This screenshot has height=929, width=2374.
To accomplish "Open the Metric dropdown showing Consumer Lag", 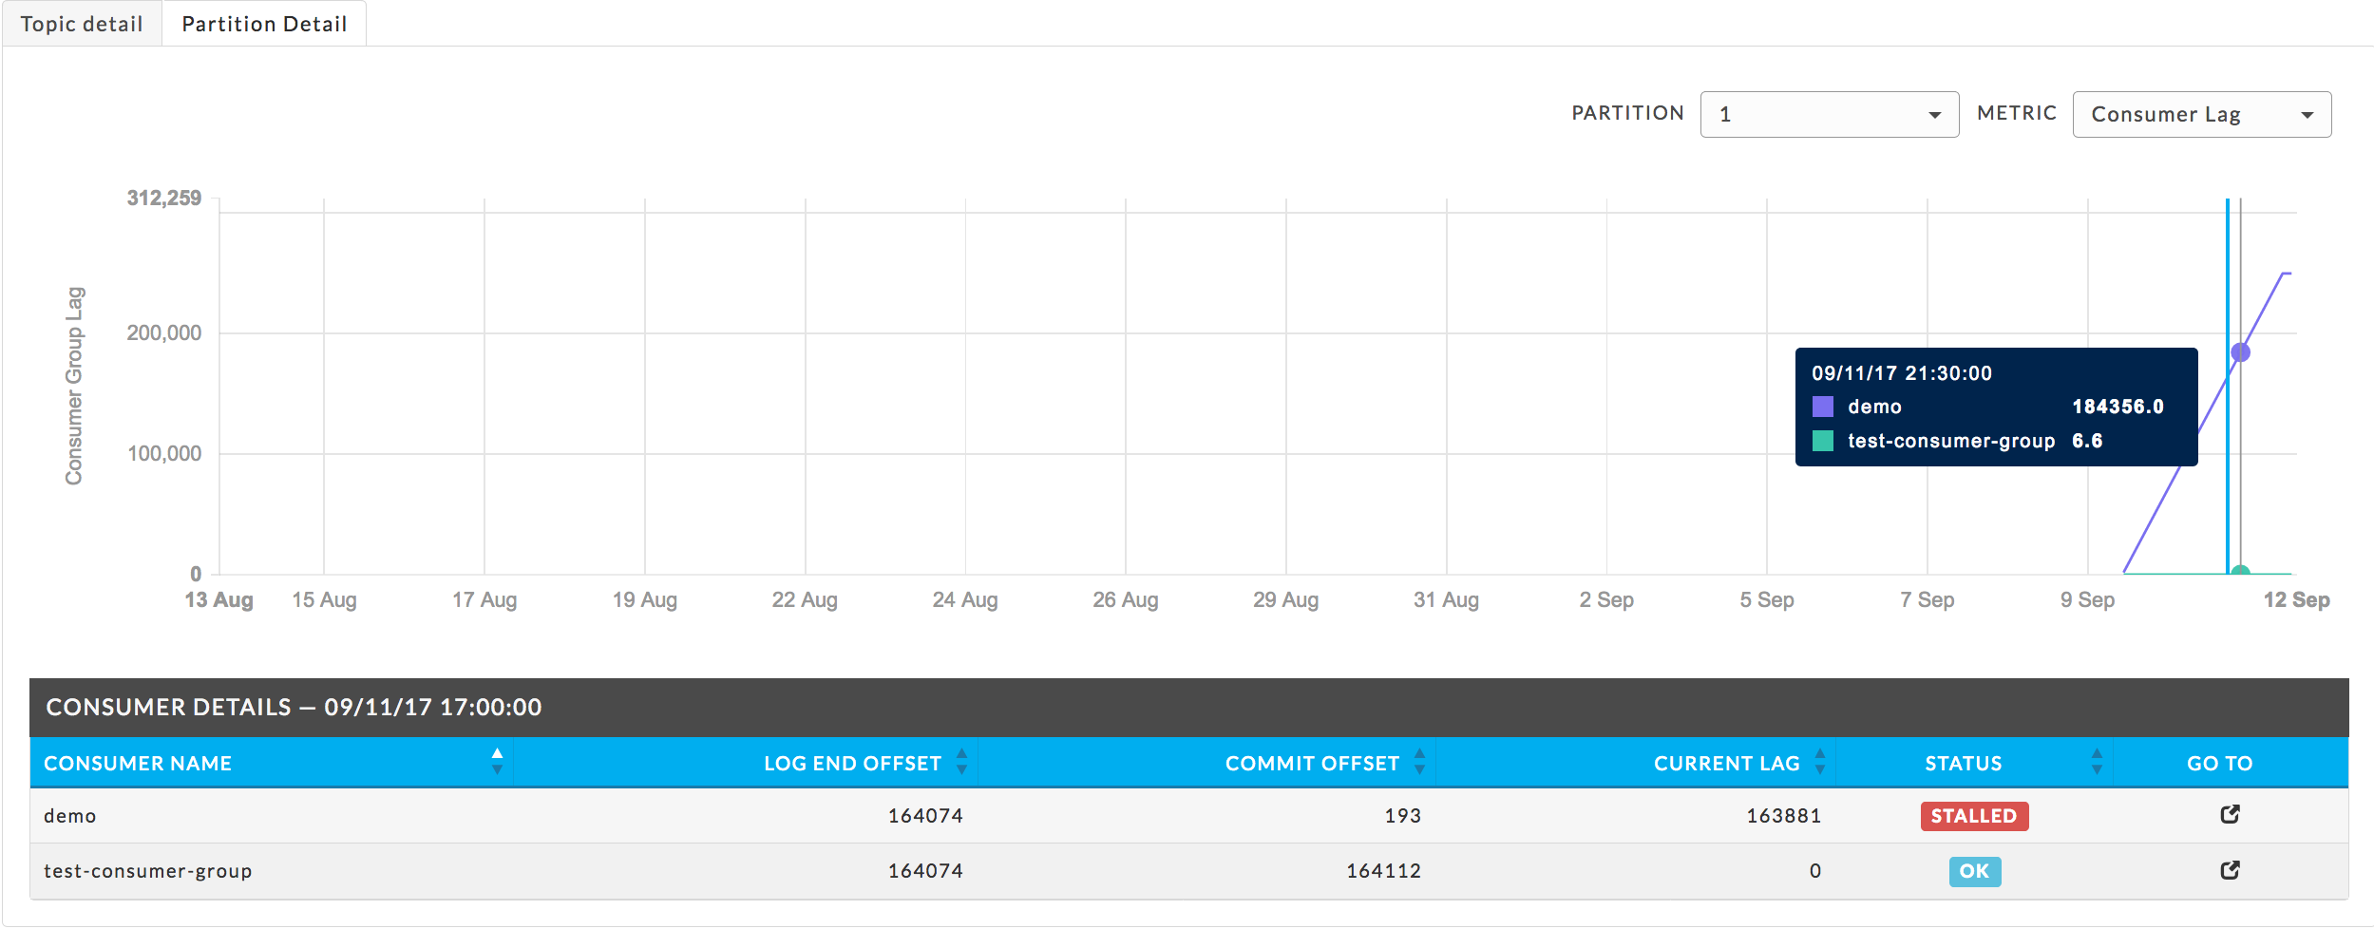I will [x=2201, y=114].
